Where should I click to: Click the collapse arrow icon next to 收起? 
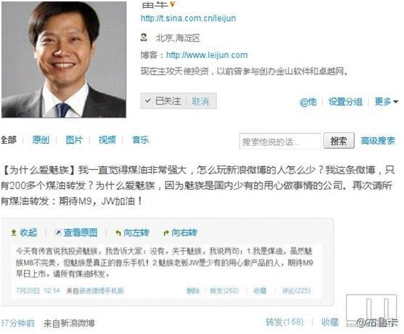click(x=14, y=232)
